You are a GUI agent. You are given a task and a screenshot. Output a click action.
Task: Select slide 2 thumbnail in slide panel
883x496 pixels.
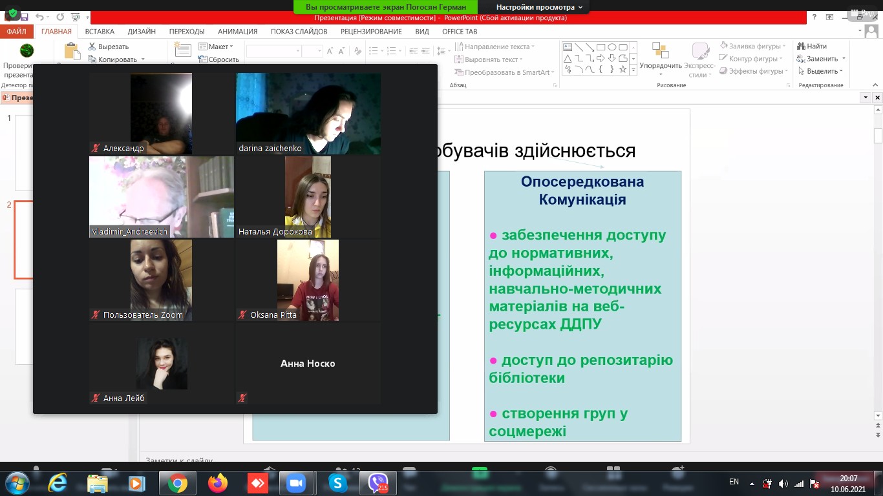(x=24, y=240)
